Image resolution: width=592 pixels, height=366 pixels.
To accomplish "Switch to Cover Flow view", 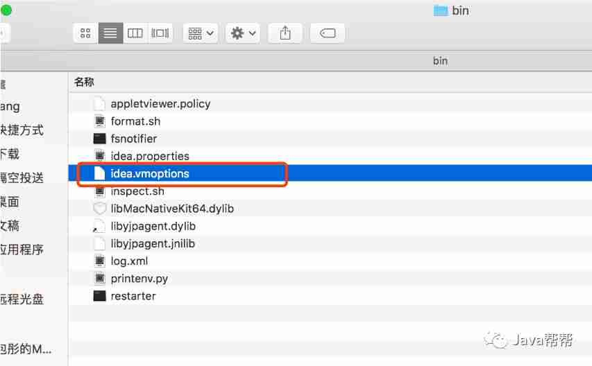I will click(160, 33).
